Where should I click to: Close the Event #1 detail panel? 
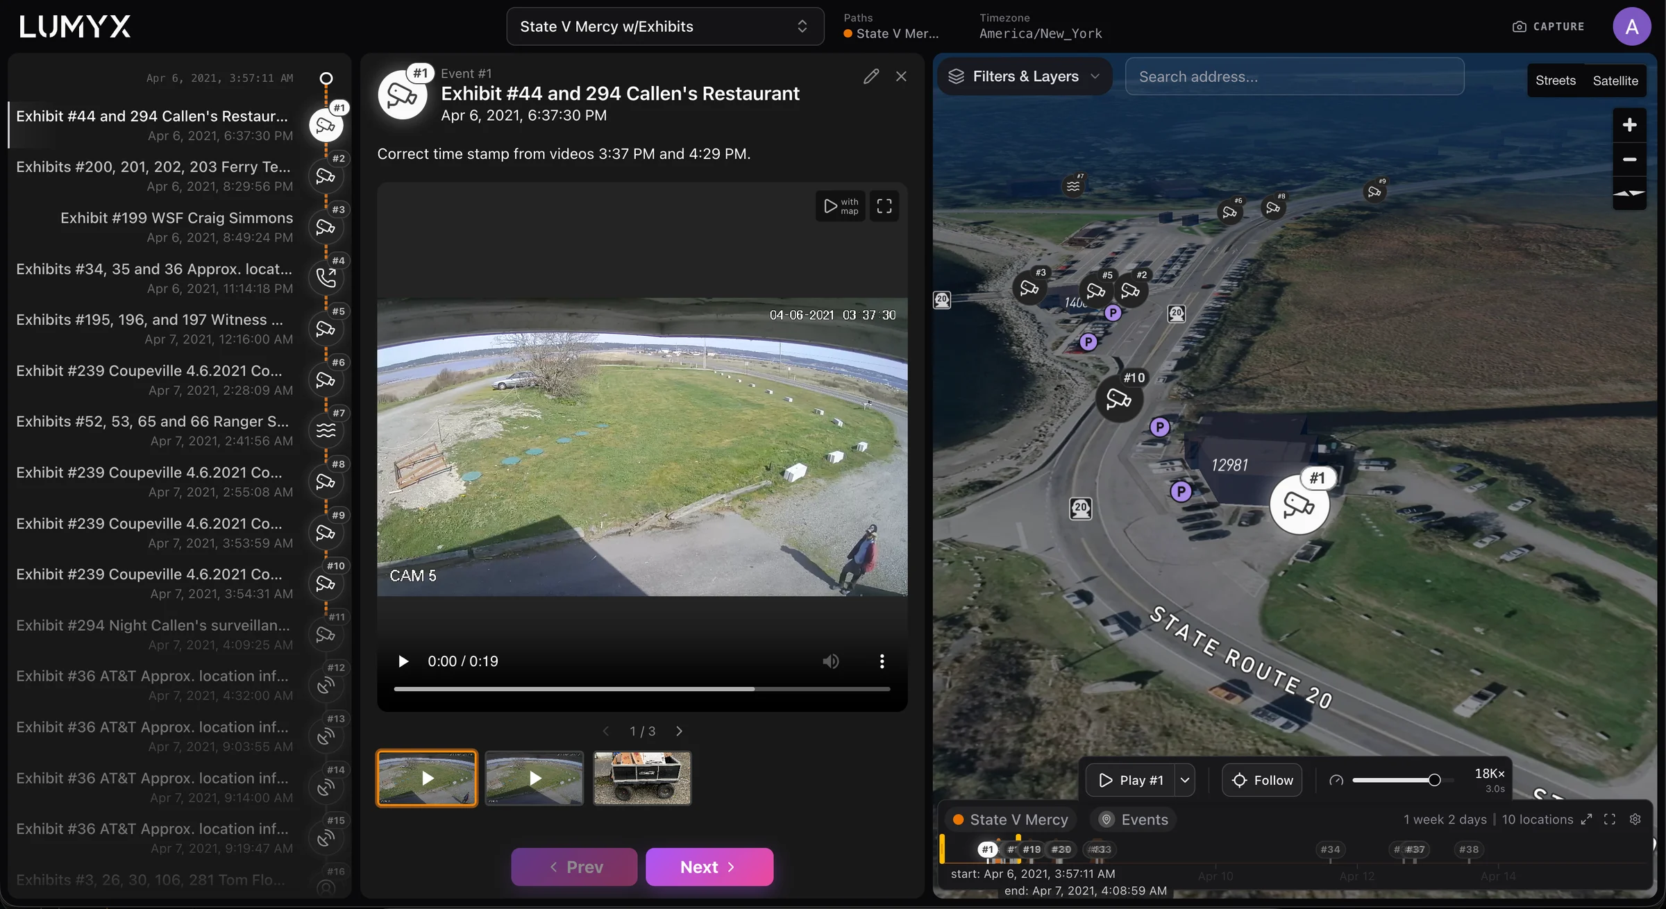pyautogui.click(x=901, y=76)
